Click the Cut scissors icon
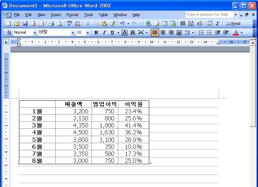This screenshot has width=258, height=187. [x=88, y=24]
